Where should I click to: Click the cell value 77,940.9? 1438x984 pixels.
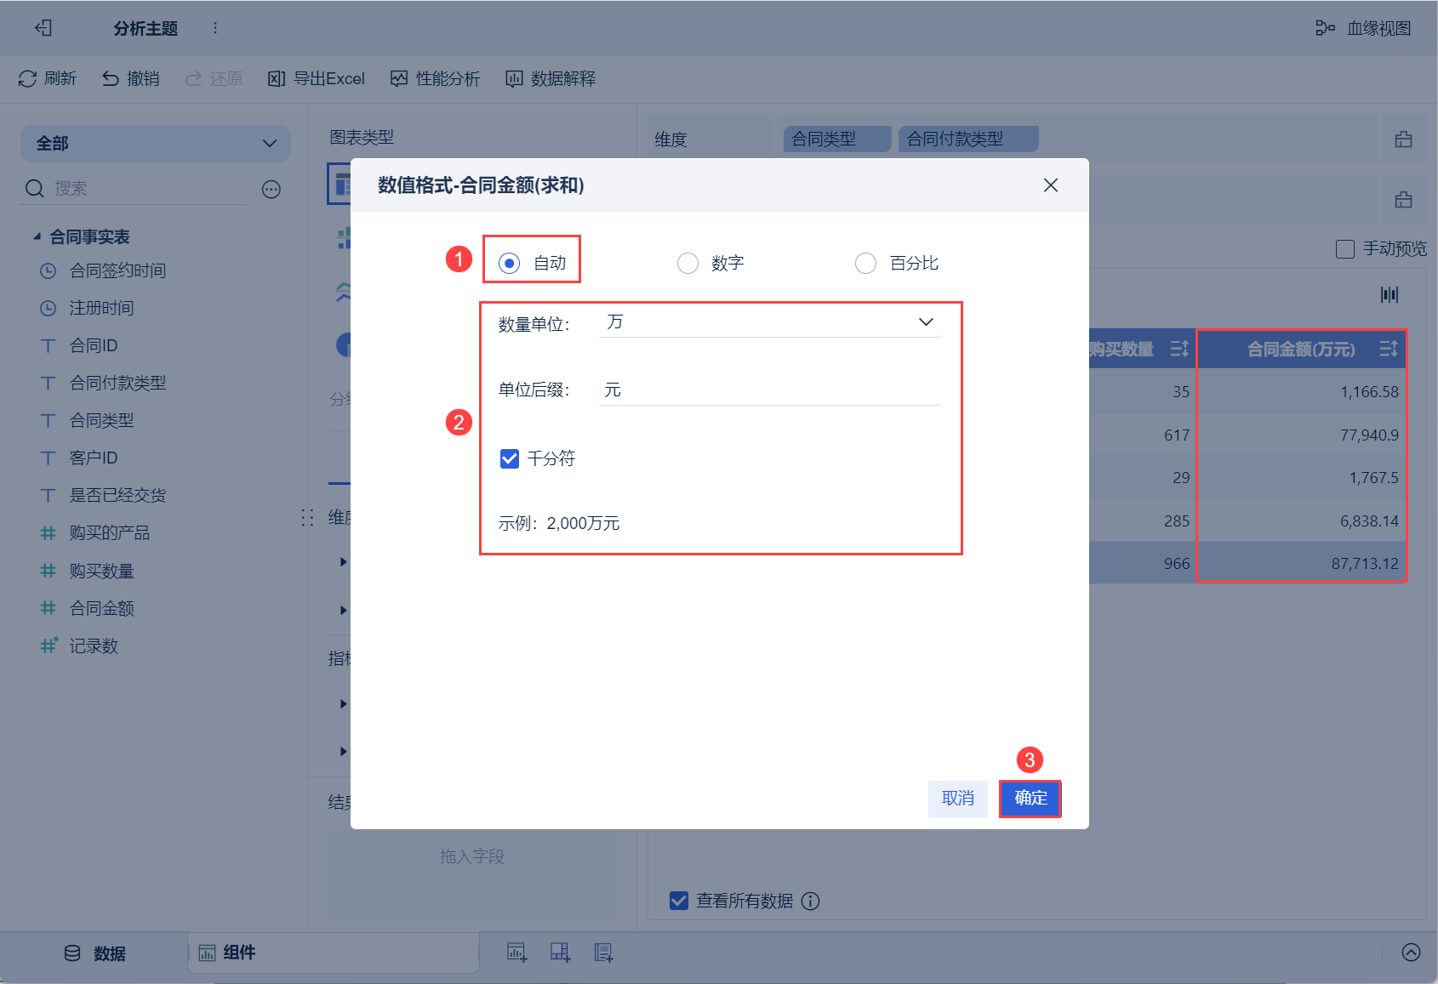pyautogui.click(x=1369, y=435)
